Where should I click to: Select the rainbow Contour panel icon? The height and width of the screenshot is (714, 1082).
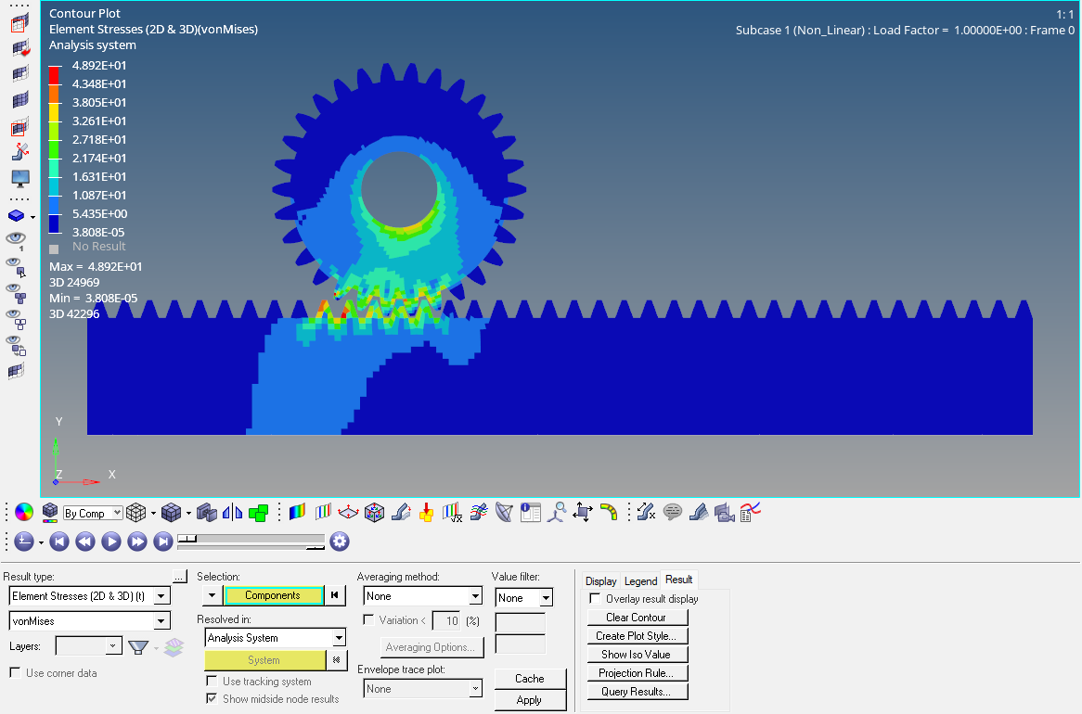coord(297,512)
